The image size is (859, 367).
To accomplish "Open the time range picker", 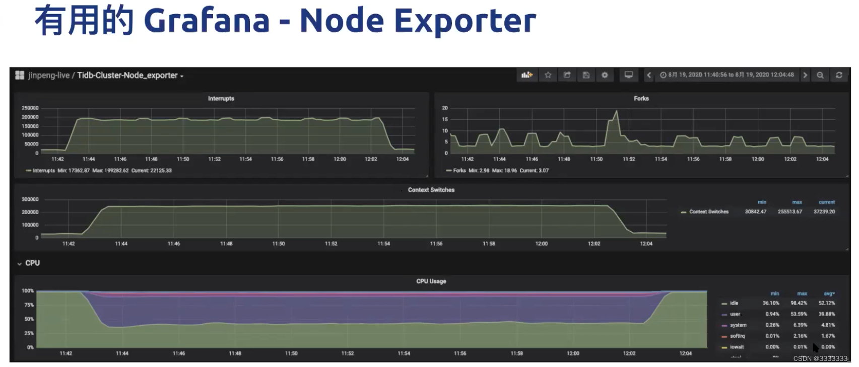I will [727, 75].
